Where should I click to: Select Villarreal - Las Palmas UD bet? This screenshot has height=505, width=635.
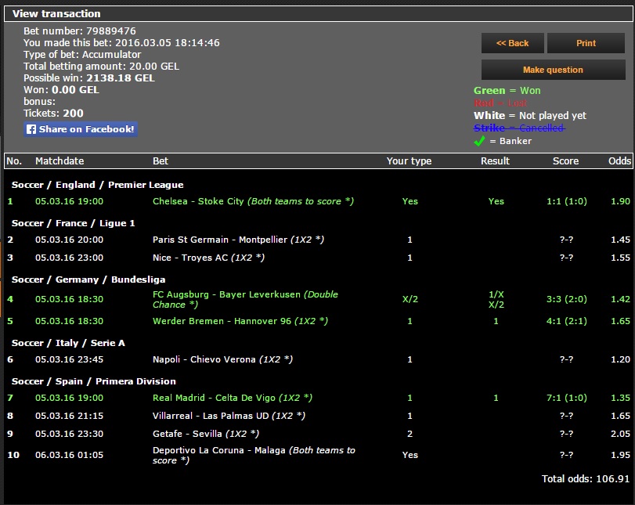[x=229, y=416]
